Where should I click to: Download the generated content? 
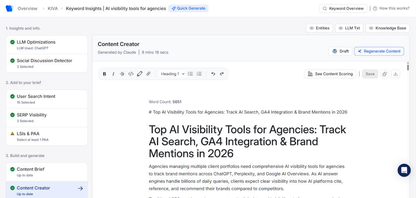click(396, 74)
